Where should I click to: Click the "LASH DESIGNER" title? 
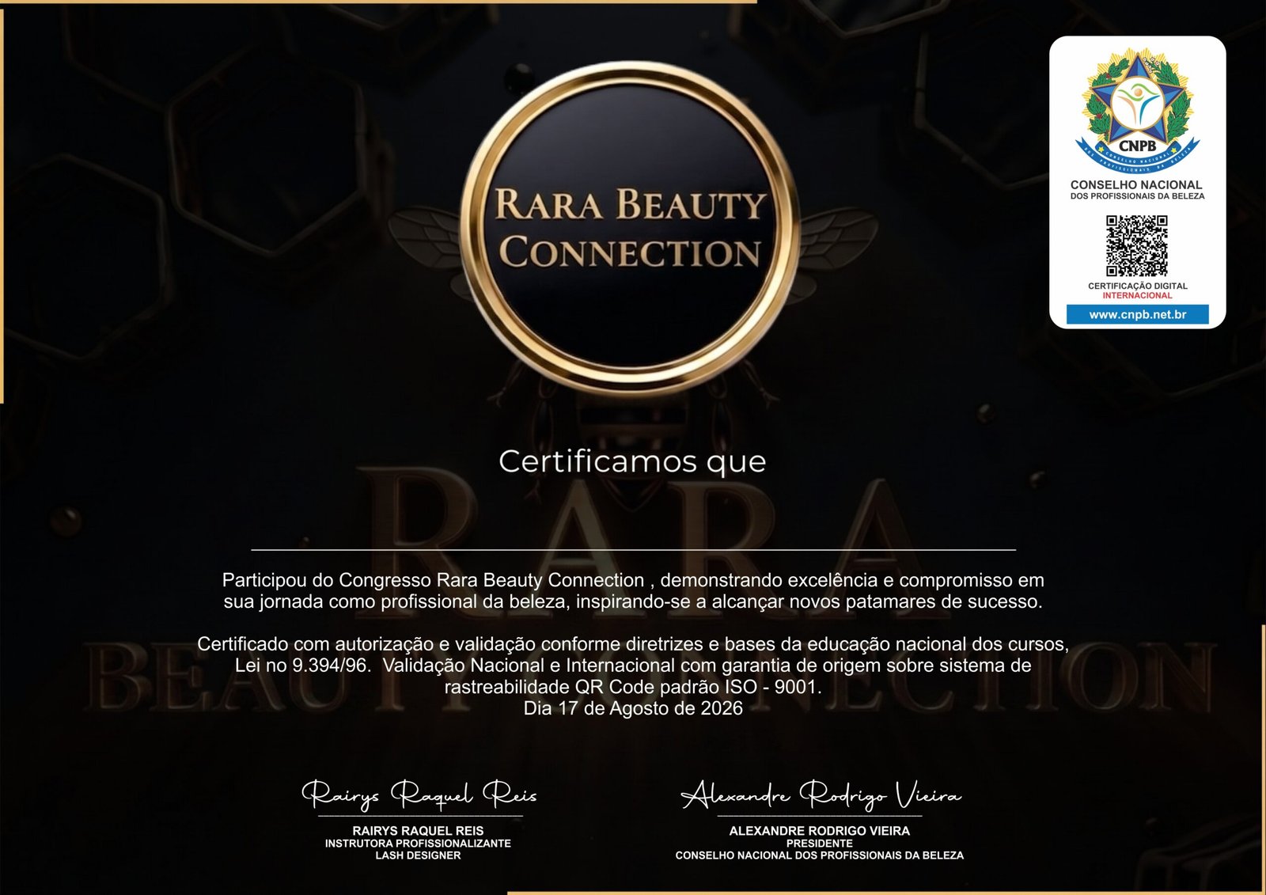[x=418, y=855]
